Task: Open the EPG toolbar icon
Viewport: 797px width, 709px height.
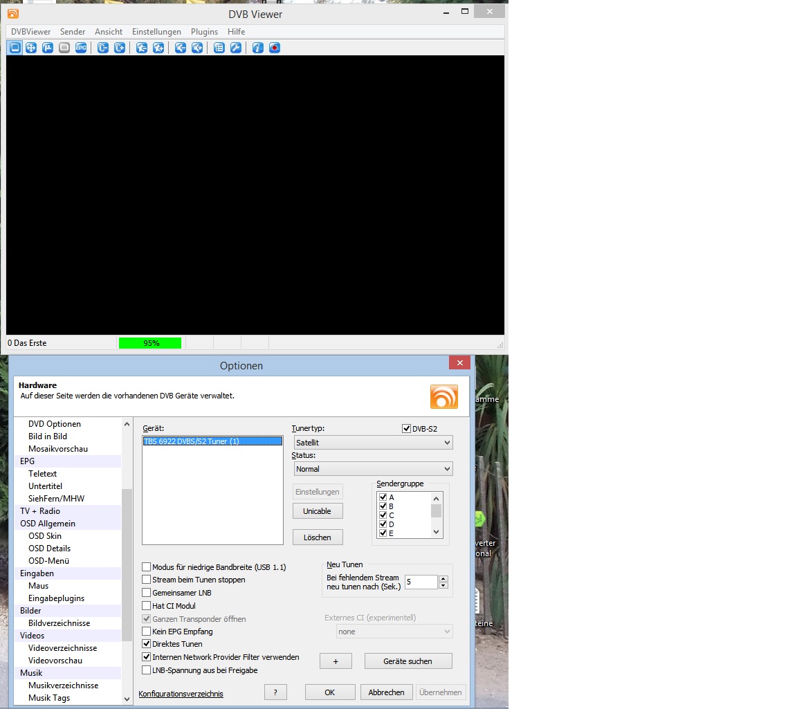Action: [x=81, y=48]
